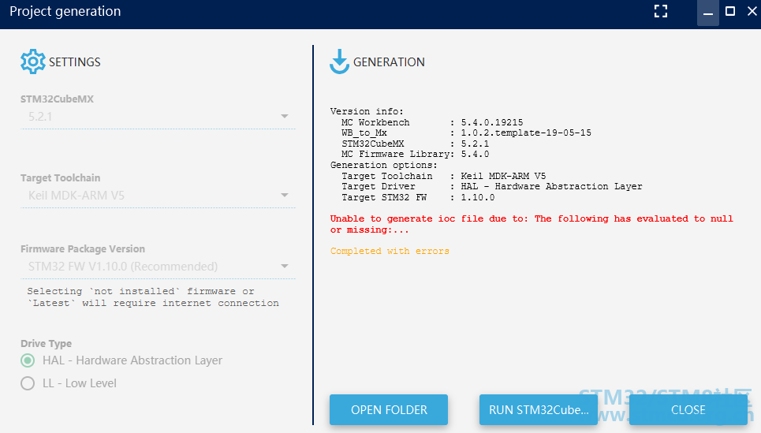This screenshot has height=433, width=761.
Task: Click the 'WB_to_Mx' version line
Action: (x=466, y=133)
